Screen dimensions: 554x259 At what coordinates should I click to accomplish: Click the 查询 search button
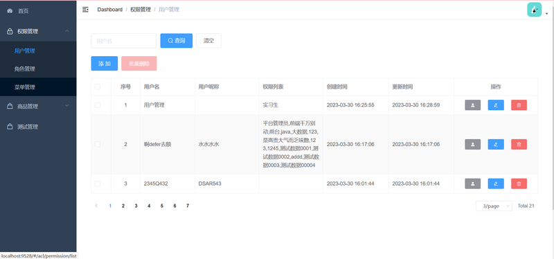point(177,41)
